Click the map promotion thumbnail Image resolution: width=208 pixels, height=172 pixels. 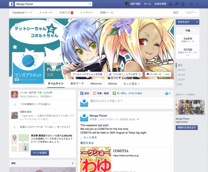point(20,143)
